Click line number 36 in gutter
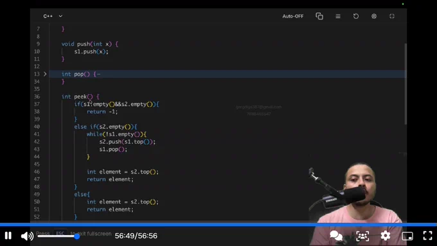 tap(37, 97)
